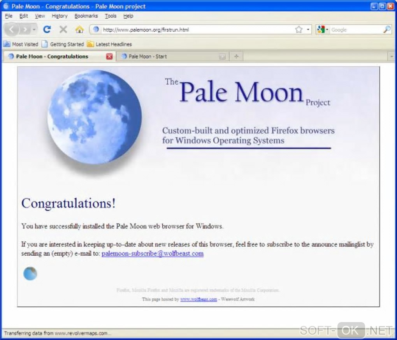Click the large Pale Moon logo image
397x340 pixels.
95,117
